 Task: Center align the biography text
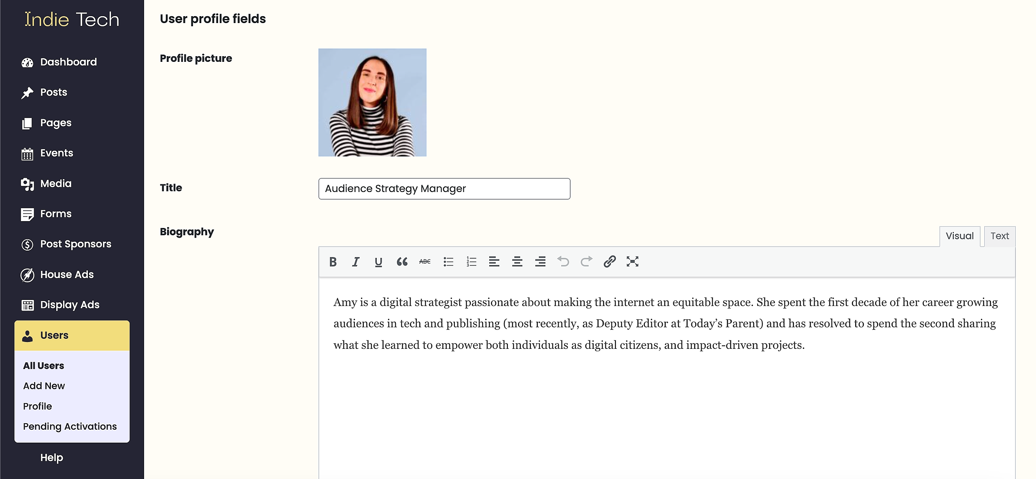pos(517,262)
